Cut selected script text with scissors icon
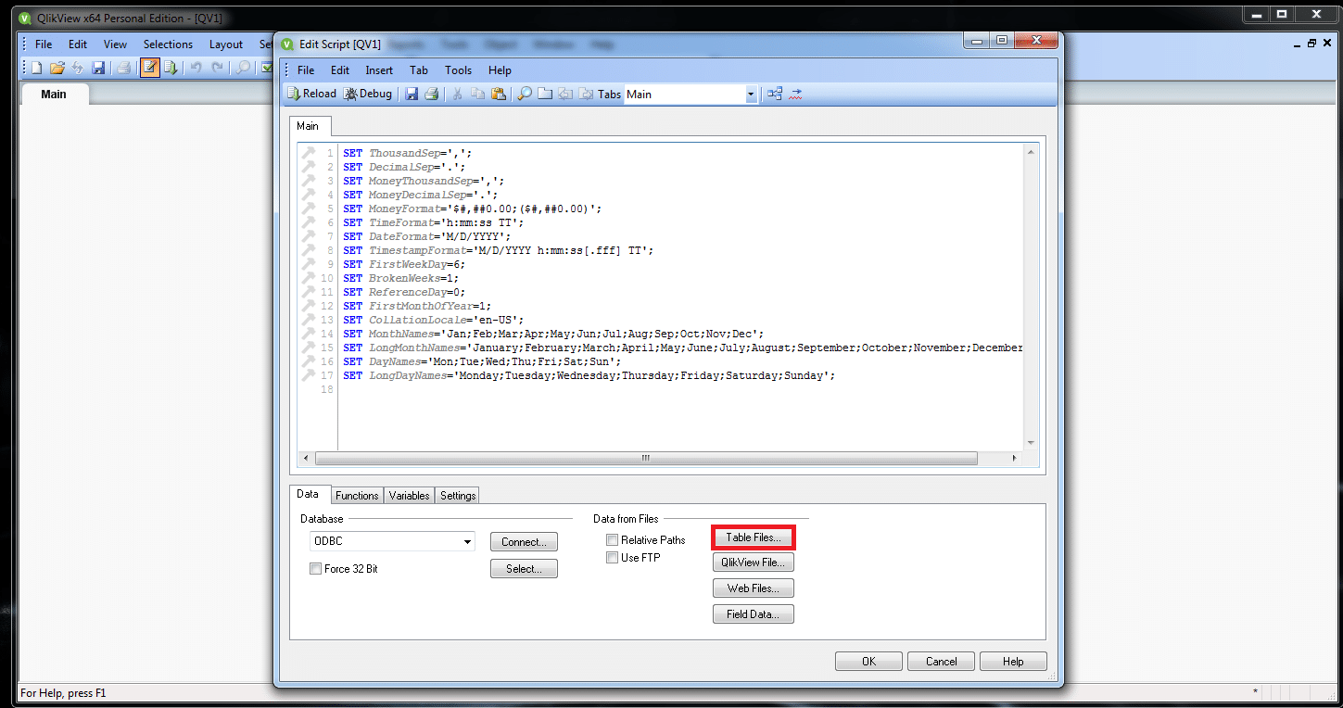The image size is (1343, 708). (457, 94)
